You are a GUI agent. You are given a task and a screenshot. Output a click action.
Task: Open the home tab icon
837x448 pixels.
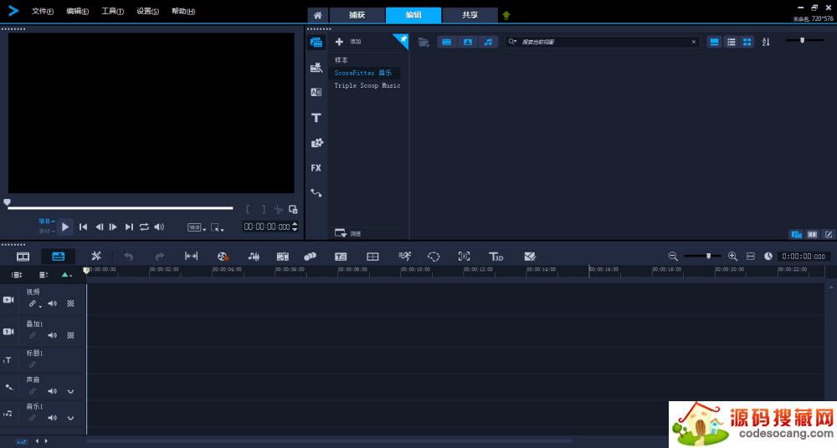point(317,15)
